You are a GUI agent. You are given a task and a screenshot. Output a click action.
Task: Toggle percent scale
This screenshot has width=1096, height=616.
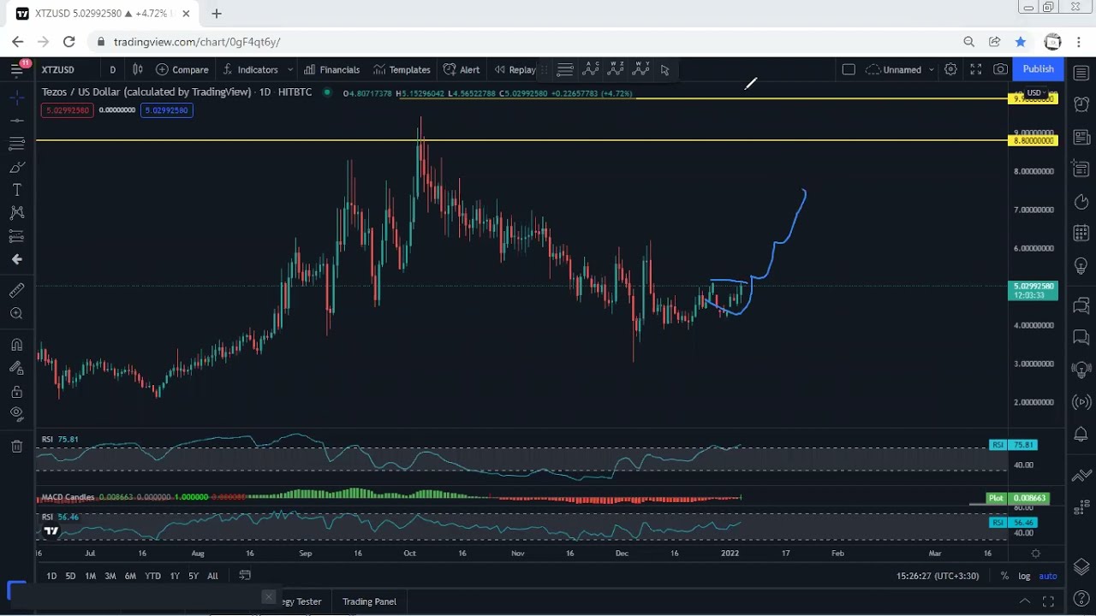[1004, 576]
